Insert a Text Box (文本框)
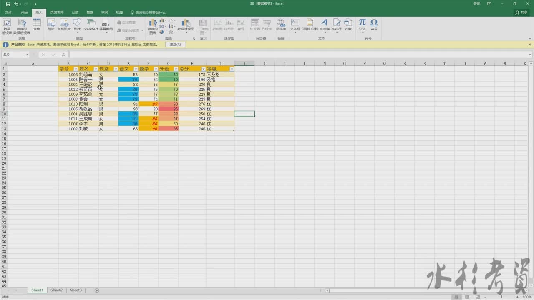534x300 pixels. (295, 25)
